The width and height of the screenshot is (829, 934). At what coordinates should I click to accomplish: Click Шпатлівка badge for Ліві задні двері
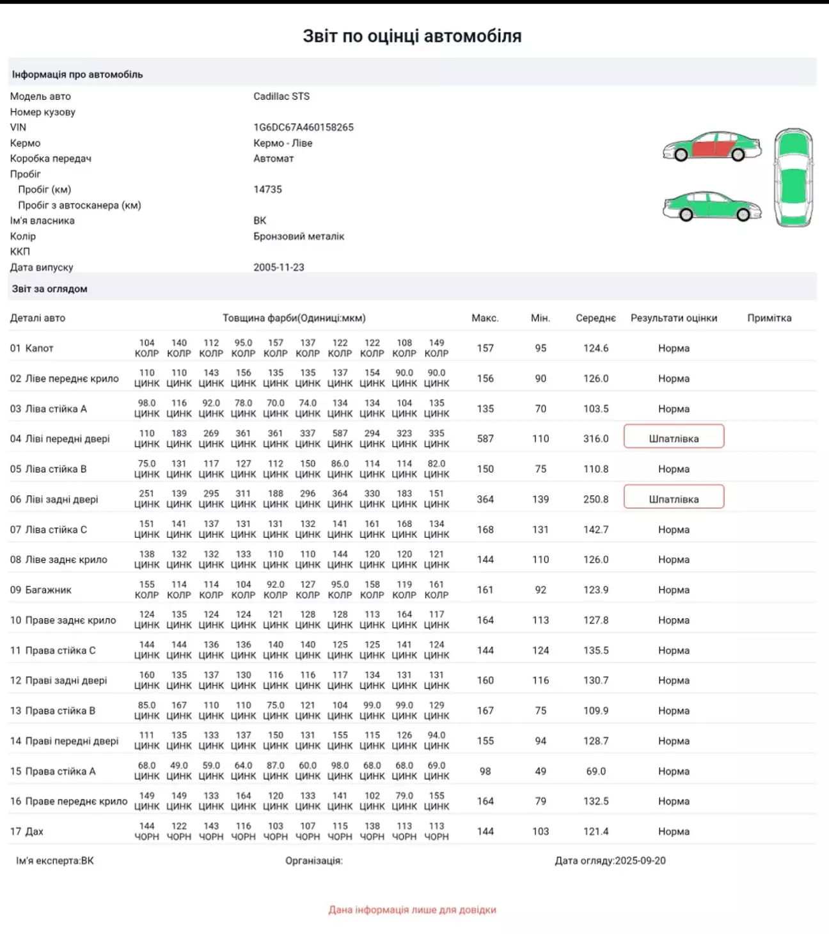[x=674, y=499]
